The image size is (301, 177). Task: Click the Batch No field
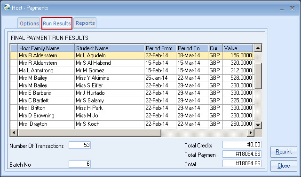coord(79,164)
